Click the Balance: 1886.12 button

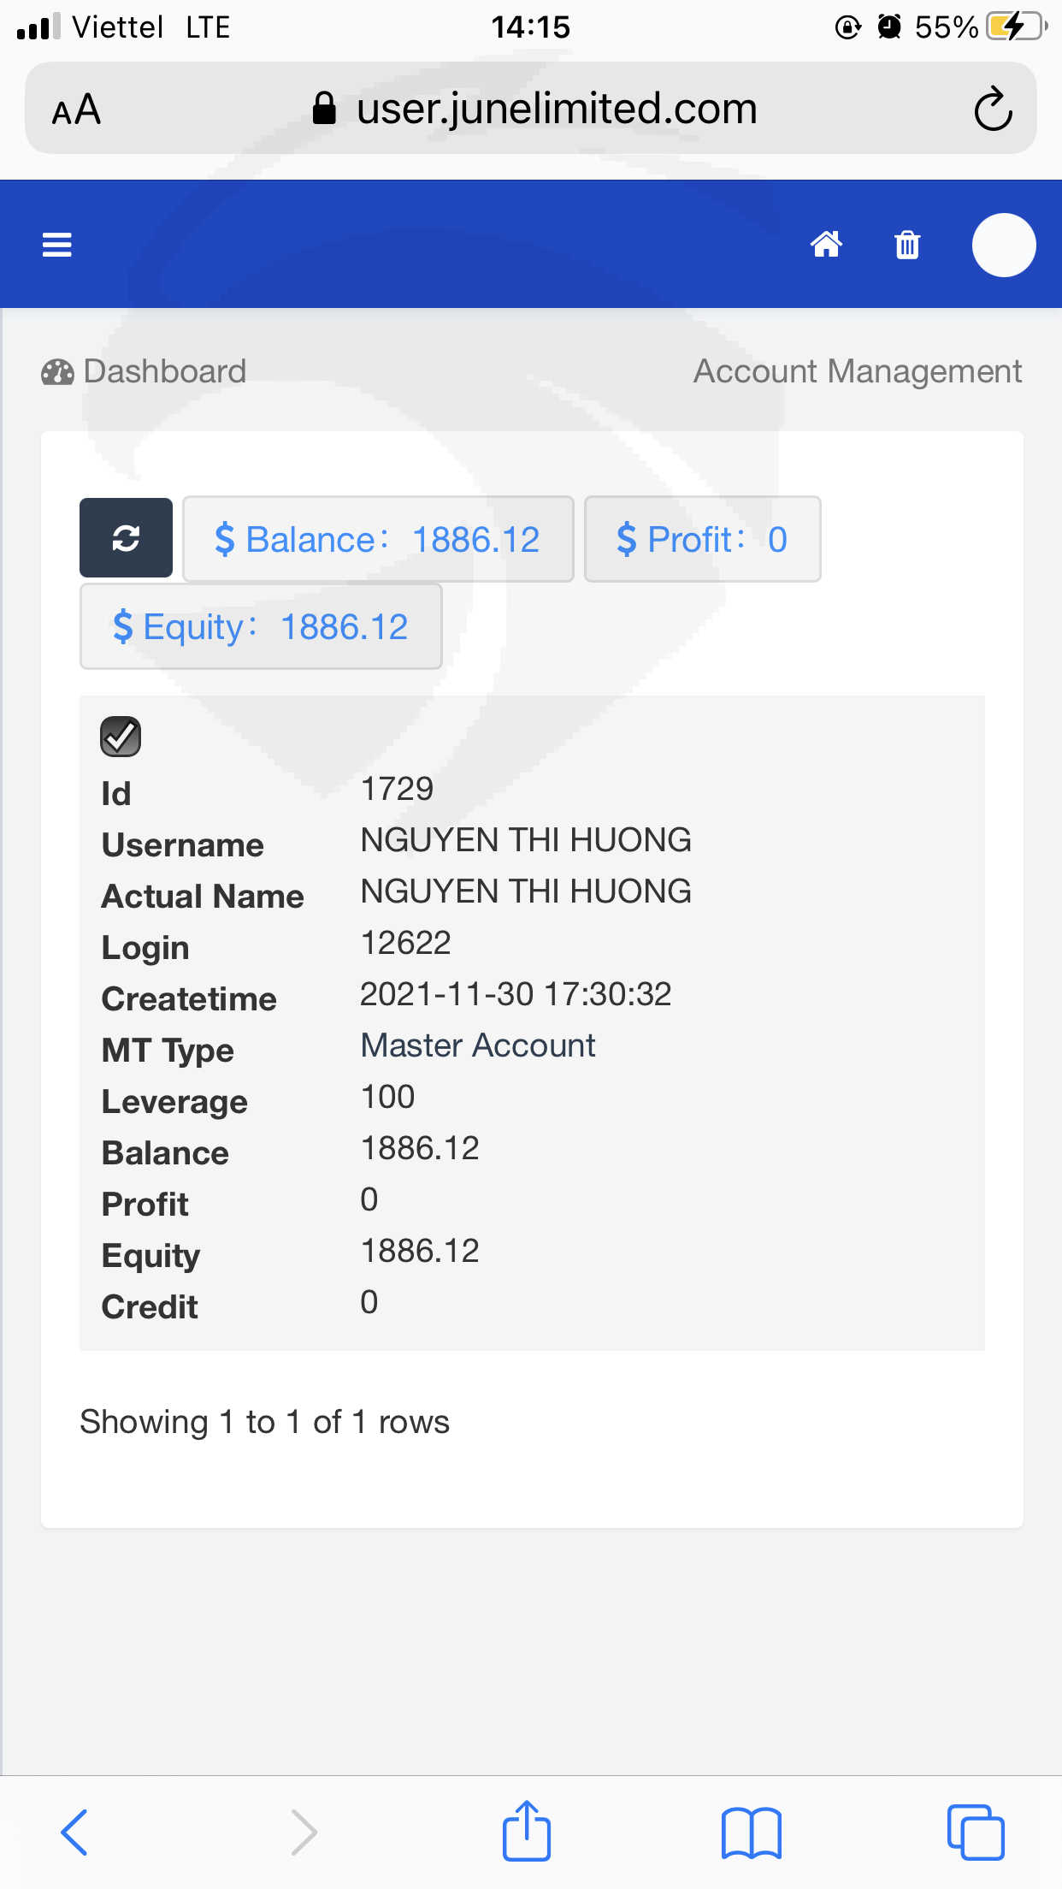click(x=378, y=539)
